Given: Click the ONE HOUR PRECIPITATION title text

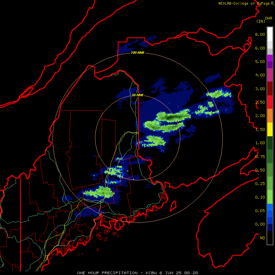Looking at the screenshot, I should tap(107, 273).
